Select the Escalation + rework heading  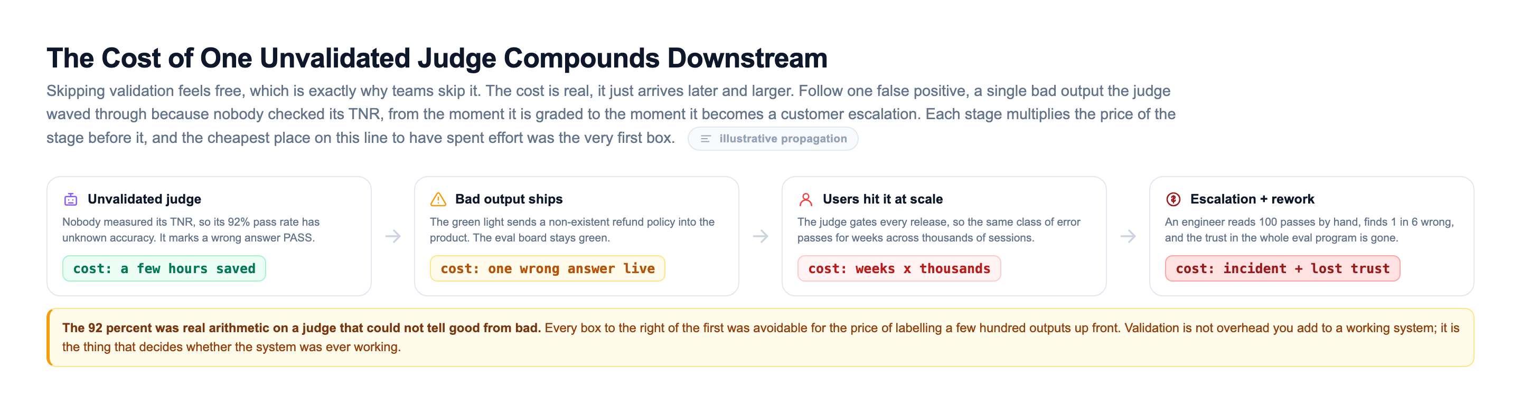point(1252,199)
